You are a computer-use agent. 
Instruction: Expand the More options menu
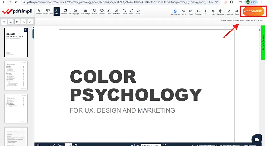(138, 12)
